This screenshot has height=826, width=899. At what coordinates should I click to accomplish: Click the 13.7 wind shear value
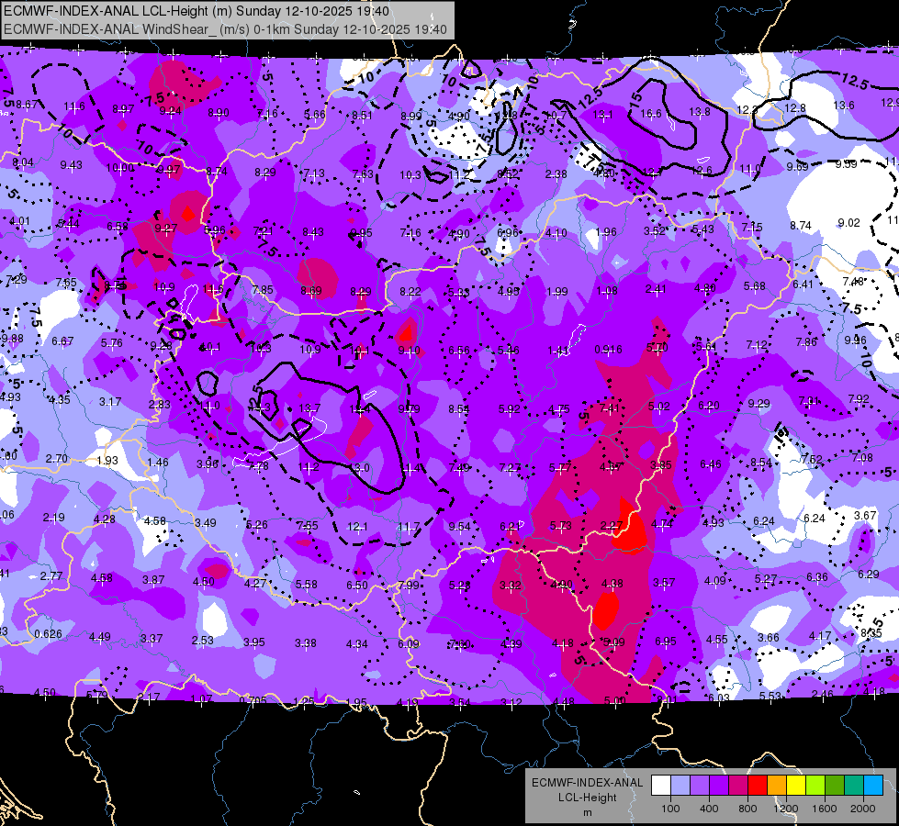pyautogui.click(x=309, y=407)
